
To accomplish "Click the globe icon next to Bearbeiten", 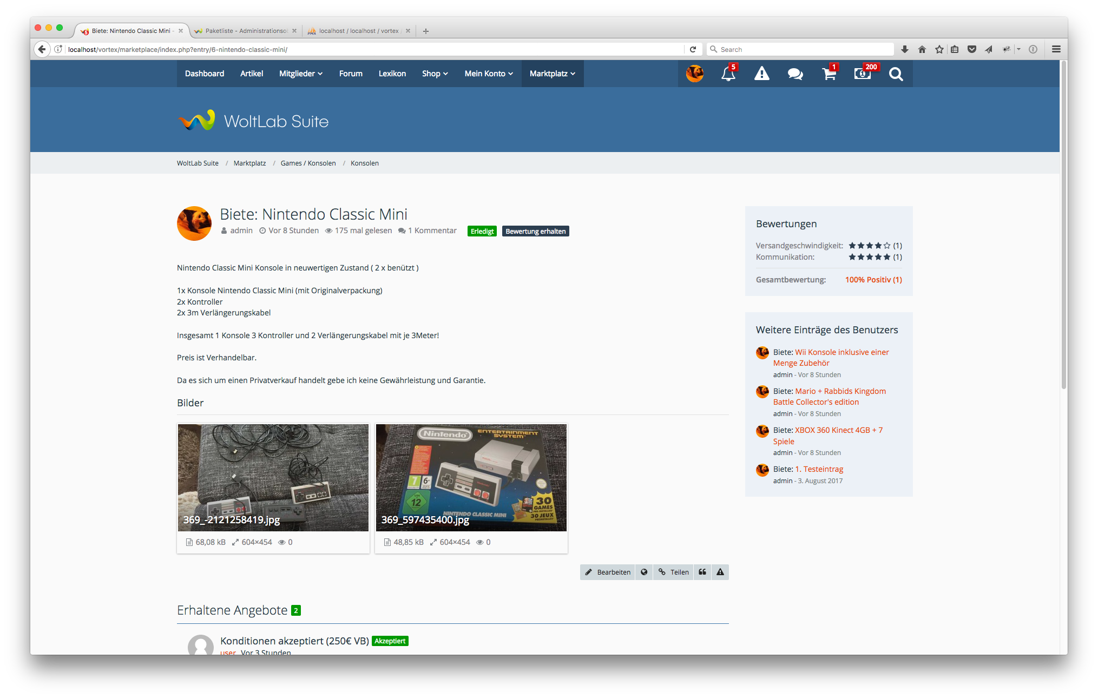I will 644,572.
